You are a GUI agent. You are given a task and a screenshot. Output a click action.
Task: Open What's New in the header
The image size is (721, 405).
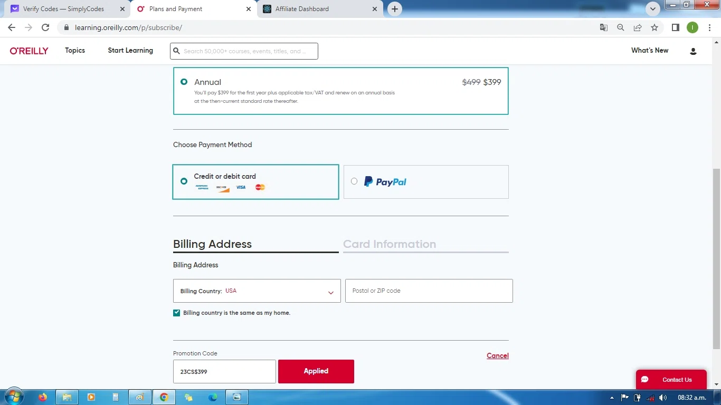point(650,51)
